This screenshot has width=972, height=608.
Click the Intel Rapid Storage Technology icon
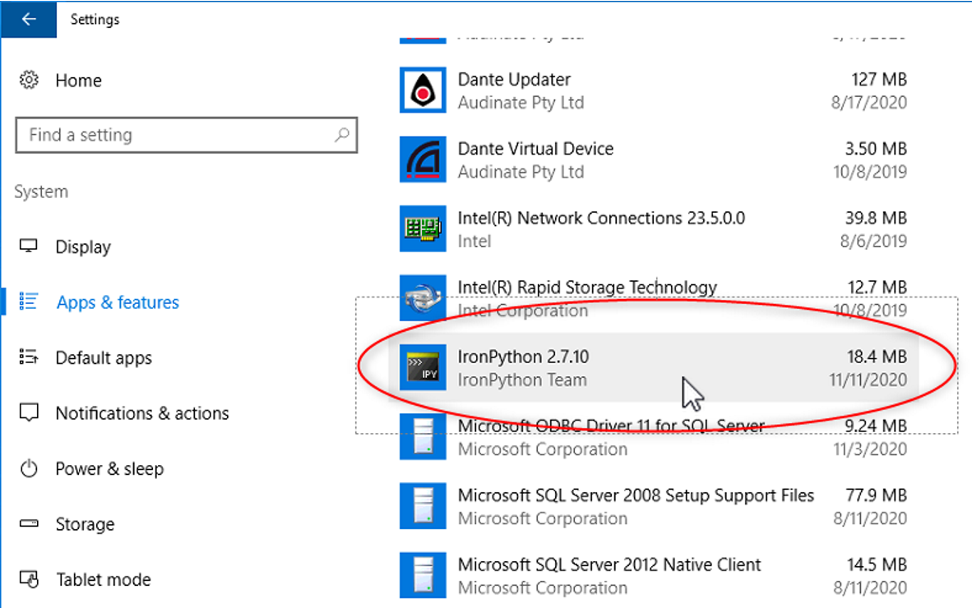point(423,297)
